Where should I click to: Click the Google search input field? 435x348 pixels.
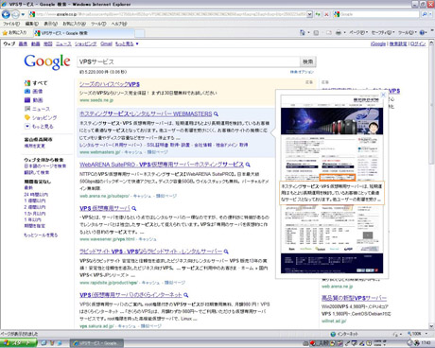click(188, 61)
